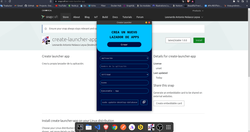
Task: Open the Tutorials menu item
Action: 127,17
